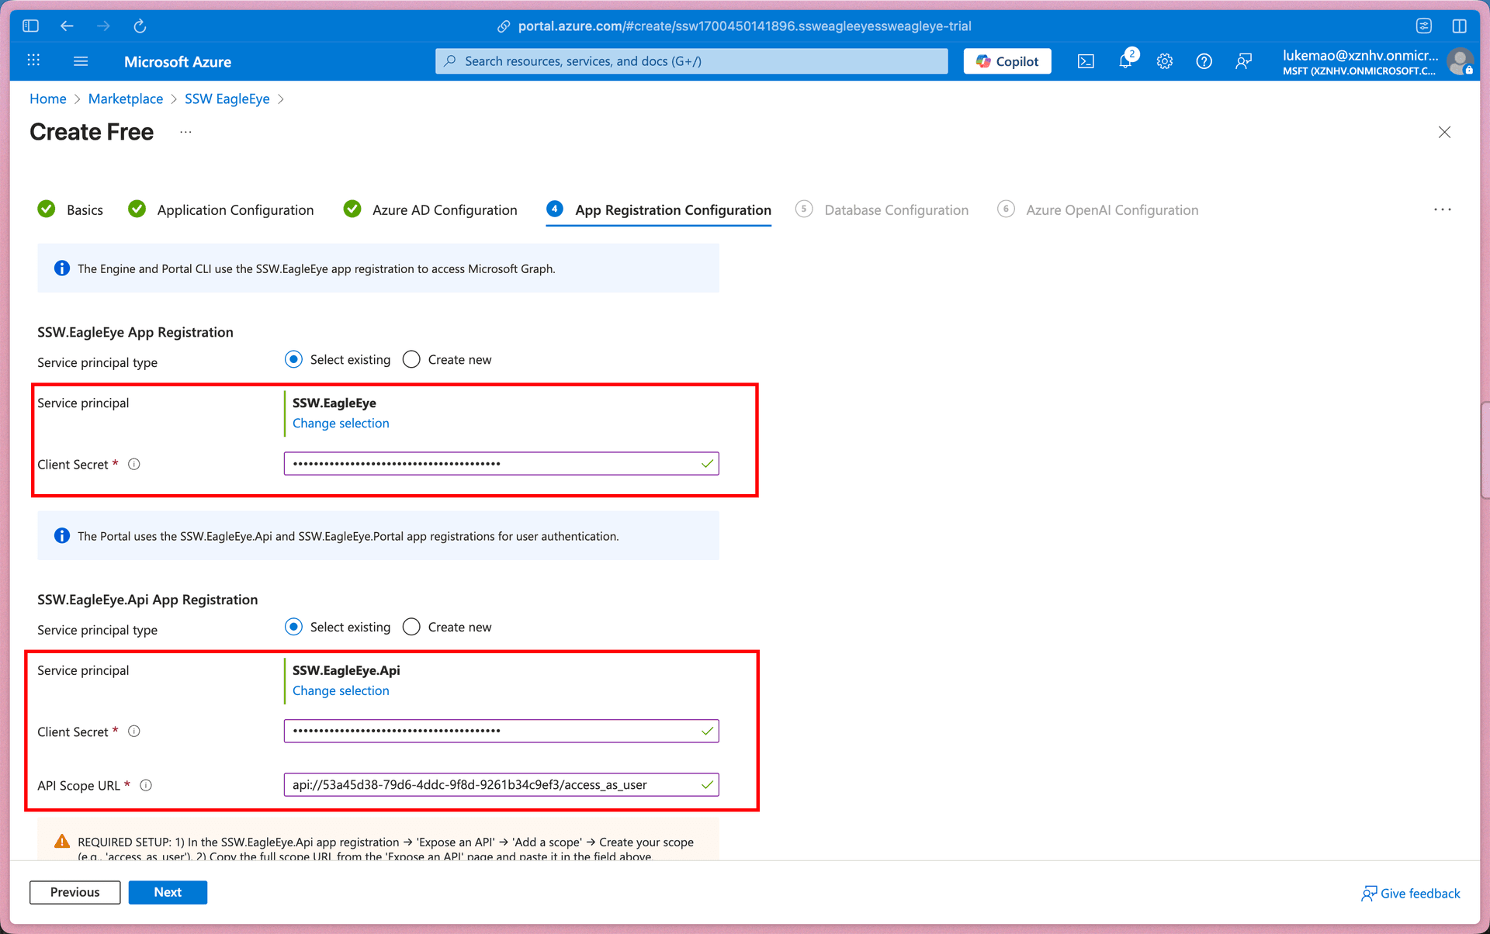Screen dimensions: 1490x934
Task: Go to the Azure AD Configuration step
Action: click(445, 209)
